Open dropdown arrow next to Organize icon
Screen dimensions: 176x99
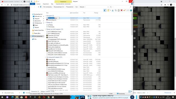pyautogui.click(x=111, y=10)
